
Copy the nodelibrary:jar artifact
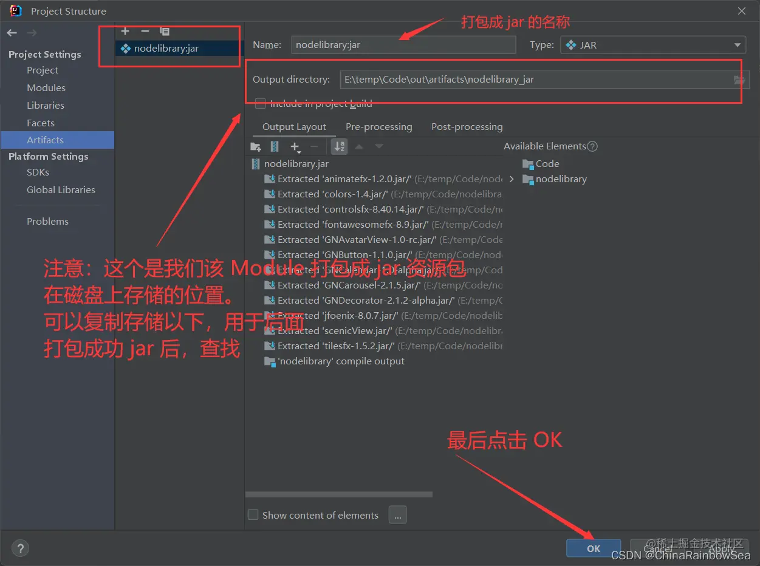pos(163,31)
